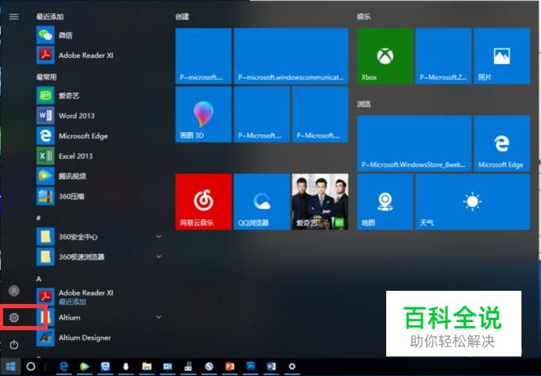The image size is (541, 376).
Task: Open Settings gear on the taskbar
Action: coord(292,367)
